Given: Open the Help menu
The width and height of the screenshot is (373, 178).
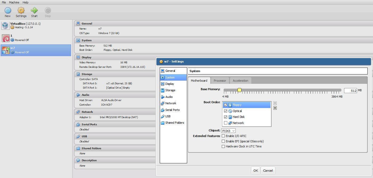Looking at the screenshot, I should pos(26,2).
